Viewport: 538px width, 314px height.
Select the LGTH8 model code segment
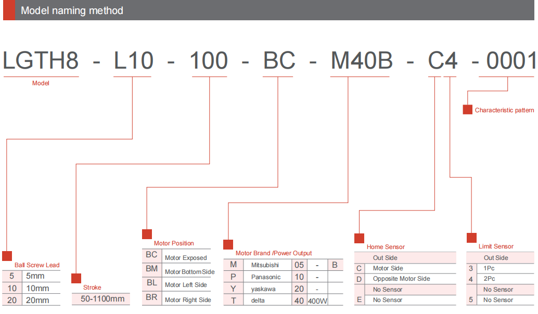(41, 61)
